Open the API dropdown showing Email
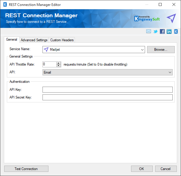Screen dimensions: 181x176 [x=108, y=72]
